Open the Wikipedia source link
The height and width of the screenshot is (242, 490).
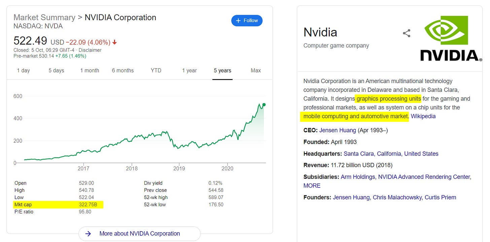[423, 116]
